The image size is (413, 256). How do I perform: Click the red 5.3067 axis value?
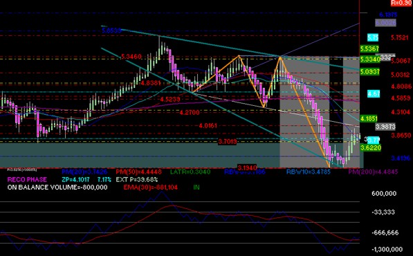(401, 61)
